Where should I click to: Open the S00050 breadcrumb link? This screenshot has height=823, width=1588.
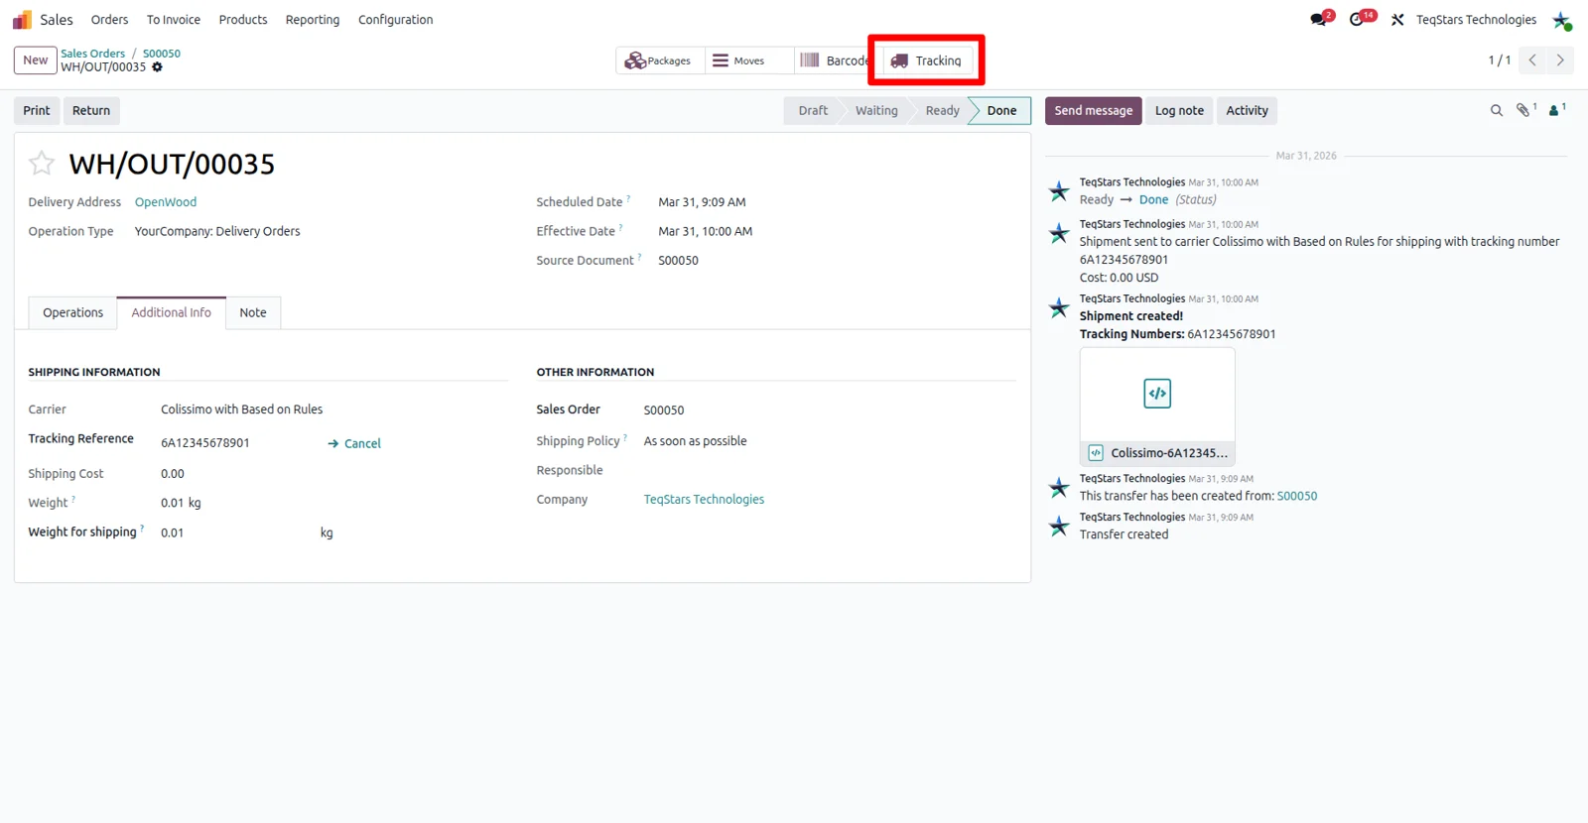coord(162,54)
